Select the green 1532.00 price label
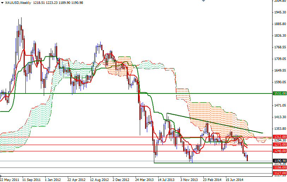287x182 pixels. pyautogui.click(x=279, y=93)
